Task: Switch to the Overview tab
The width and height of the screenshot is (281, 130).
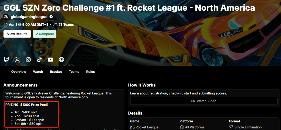Action: coord(19,72)
